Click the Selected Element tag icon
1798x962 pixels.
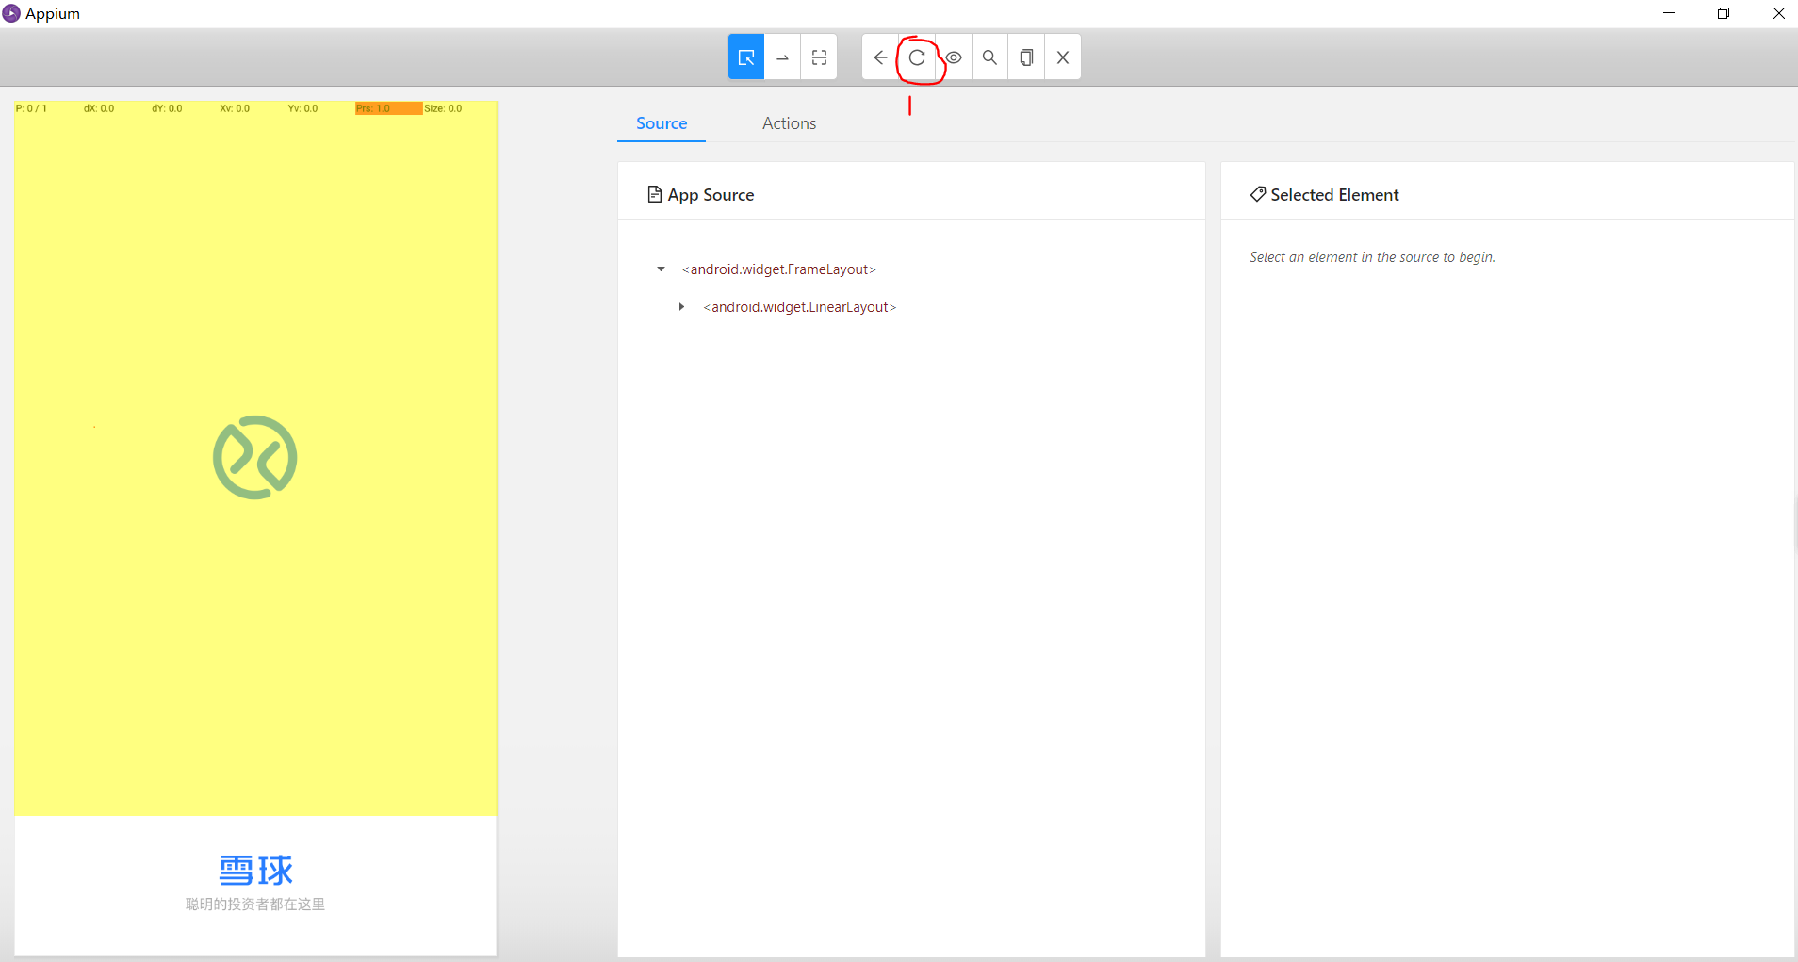[x=1257, y=194]
